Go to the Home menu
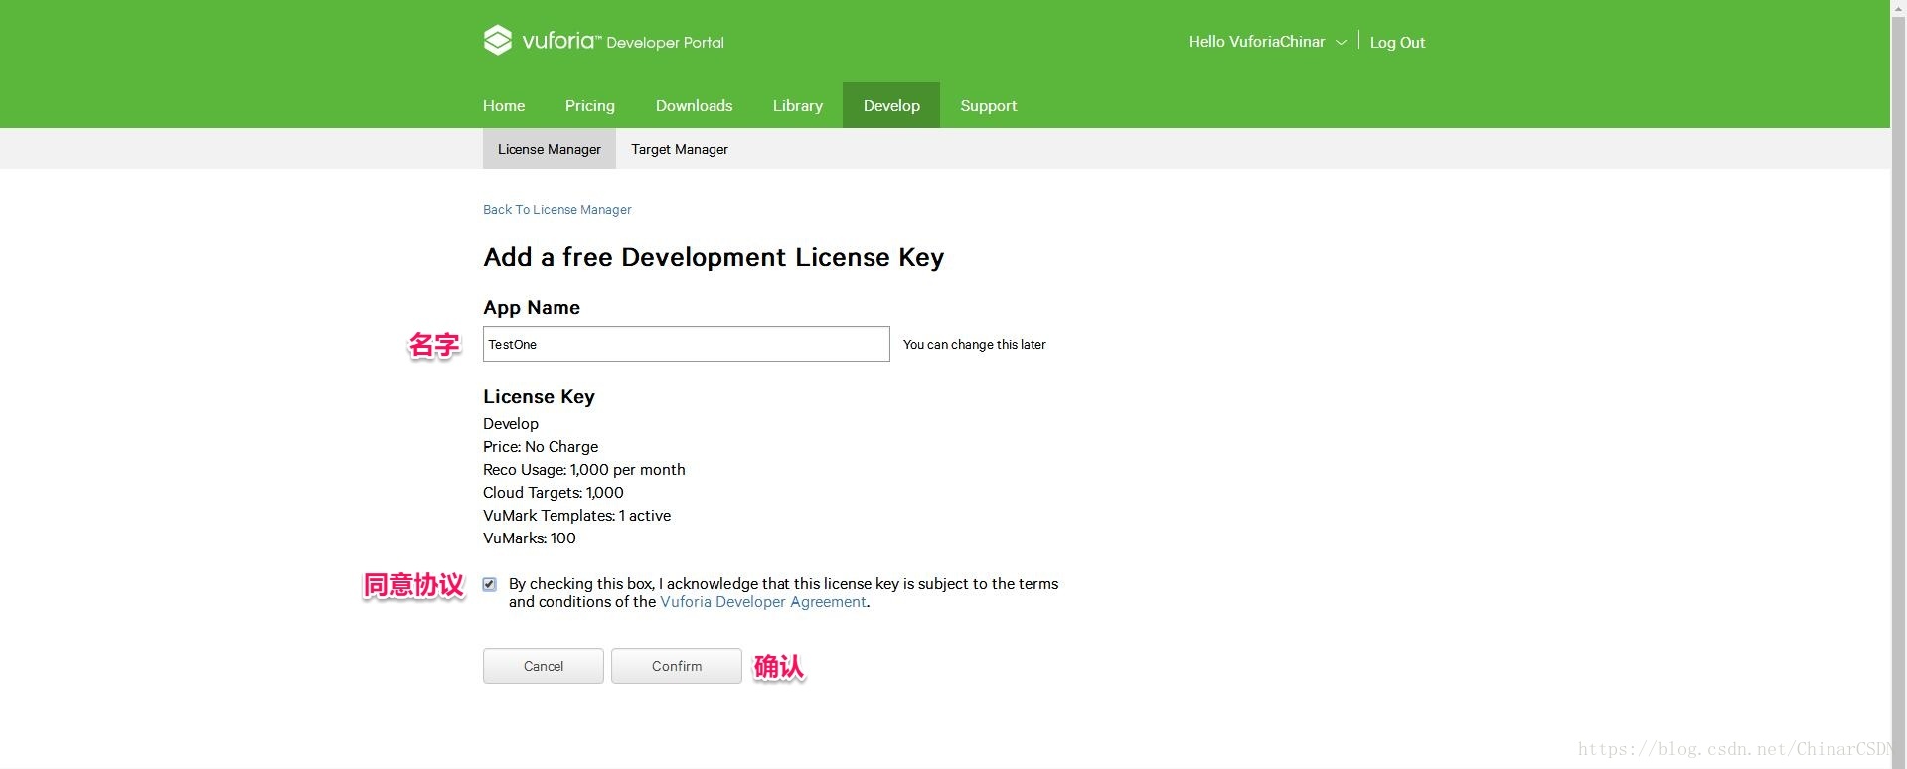 tap(504, 105)
